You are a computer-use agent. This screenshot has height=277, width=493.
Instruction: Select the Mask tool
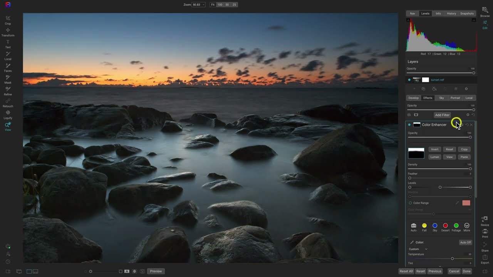point(8,79)
